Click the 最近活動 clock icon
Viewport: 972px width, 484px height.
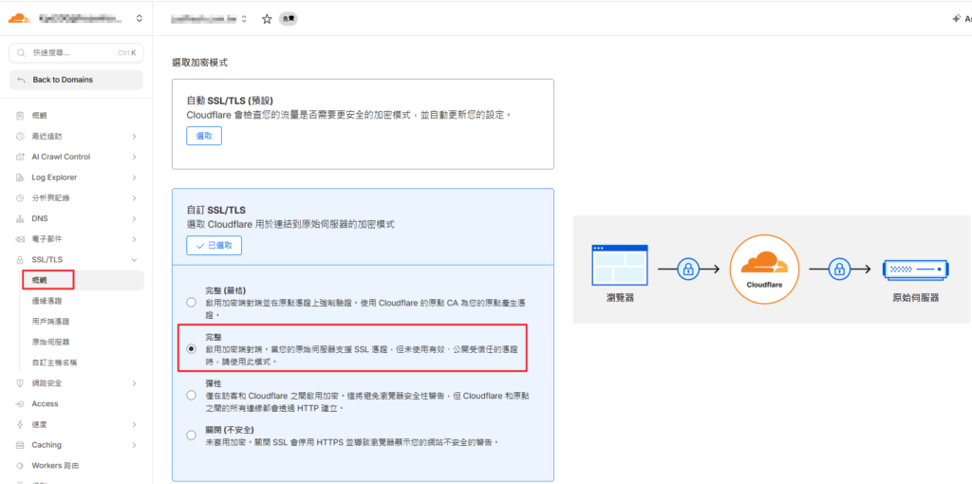pyautogui.click(x=20, y=137)
